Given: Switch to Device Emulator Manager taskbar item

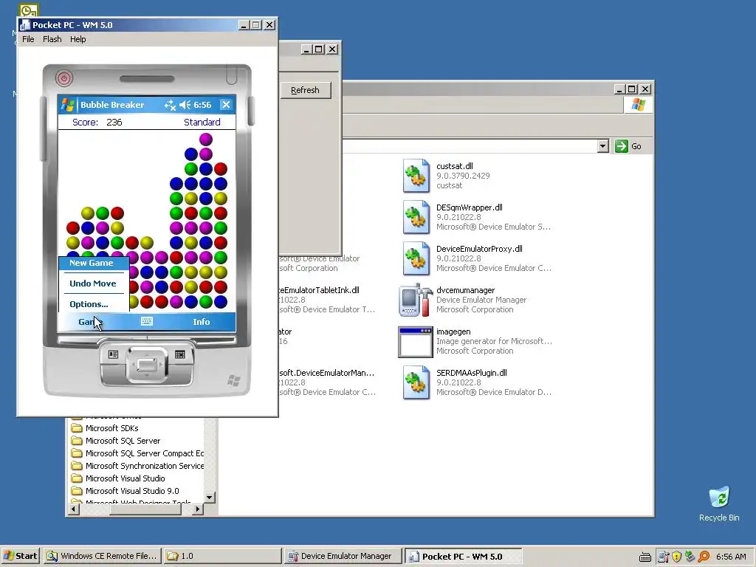Looking at the screenshot, I should [343, 556].
